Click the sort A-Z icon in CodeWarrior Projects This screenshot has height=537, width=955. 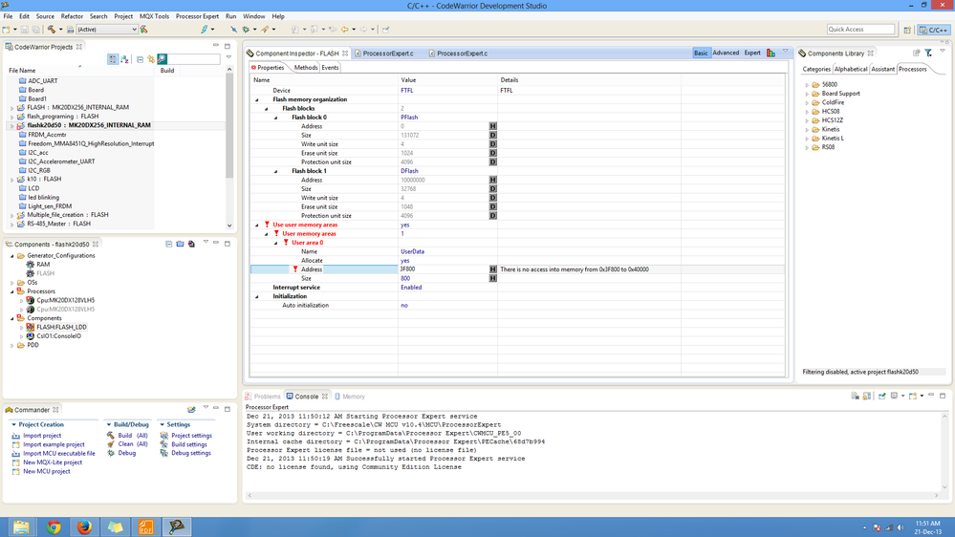125,59
